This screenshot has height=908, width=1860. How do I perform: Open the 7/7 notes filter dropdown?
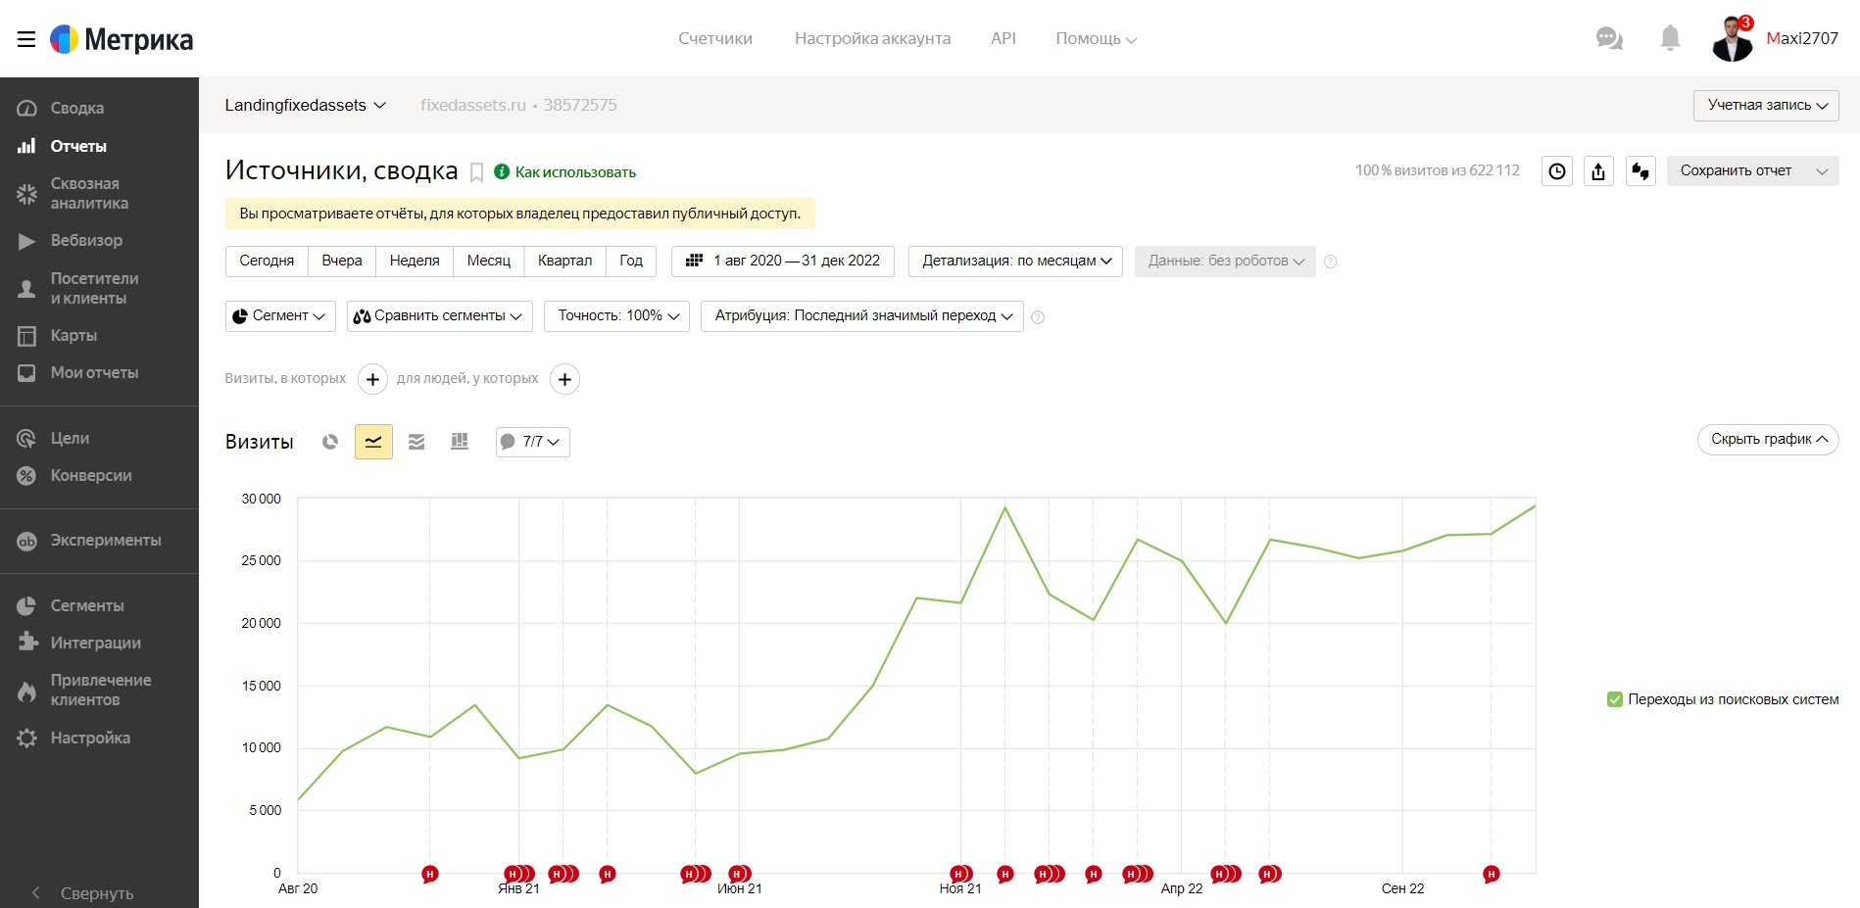[x=532, y=442]
